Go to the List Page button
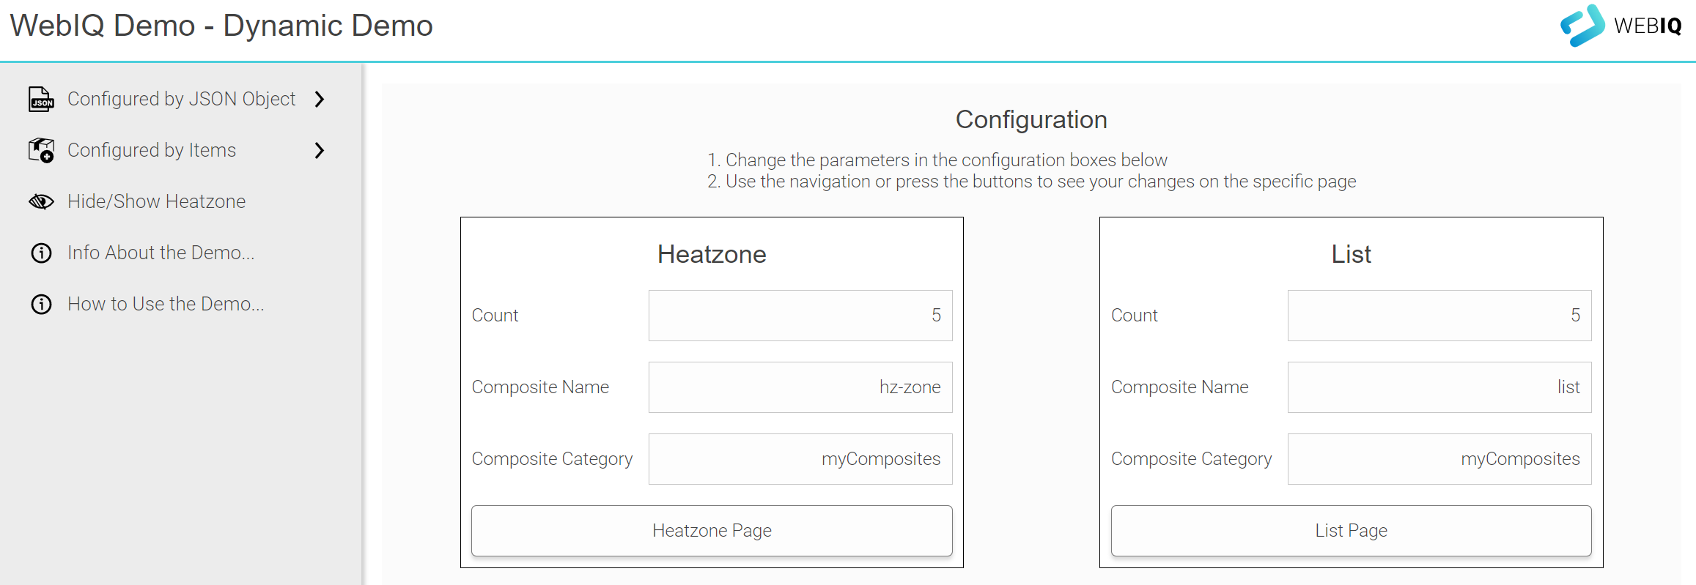The height and width of the screenshot is (585, 1696). click(1351, 530)
